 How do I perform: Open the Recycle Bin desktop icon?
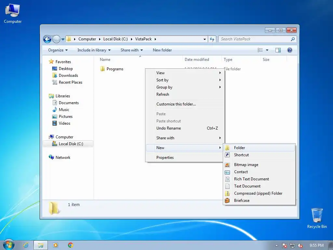[x=317, y=218]
